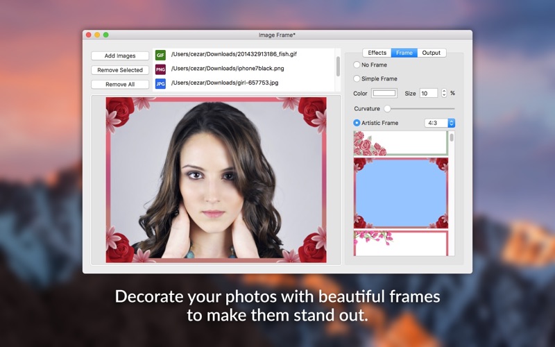Click the frame Size input field
The height and width of the screenshot is (347, 555).
pyautogui.click(x=428, y=93)
